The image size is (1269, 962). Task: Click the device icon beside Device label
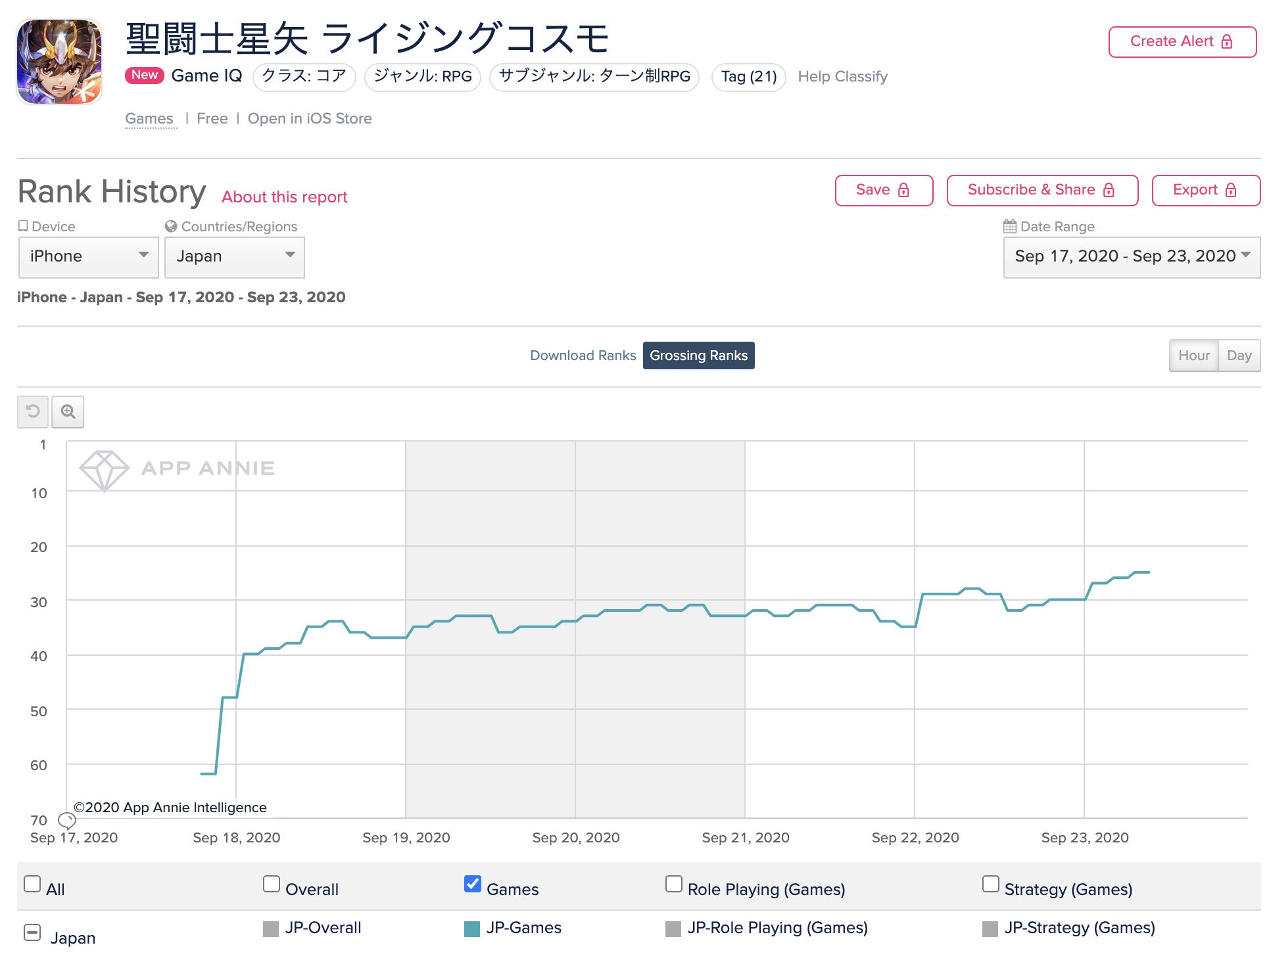(x=23, y=225)
